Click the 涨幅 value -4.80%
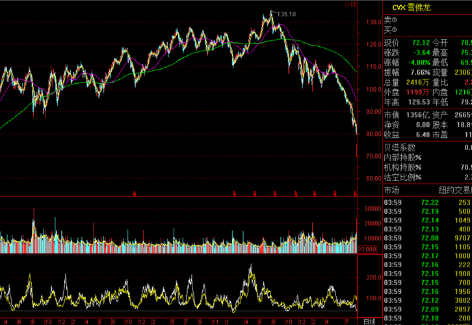 419,62
